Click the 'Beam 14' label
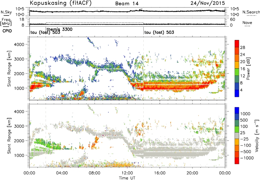260x180 pixels. pyautogui.click(x=127, y=4)
